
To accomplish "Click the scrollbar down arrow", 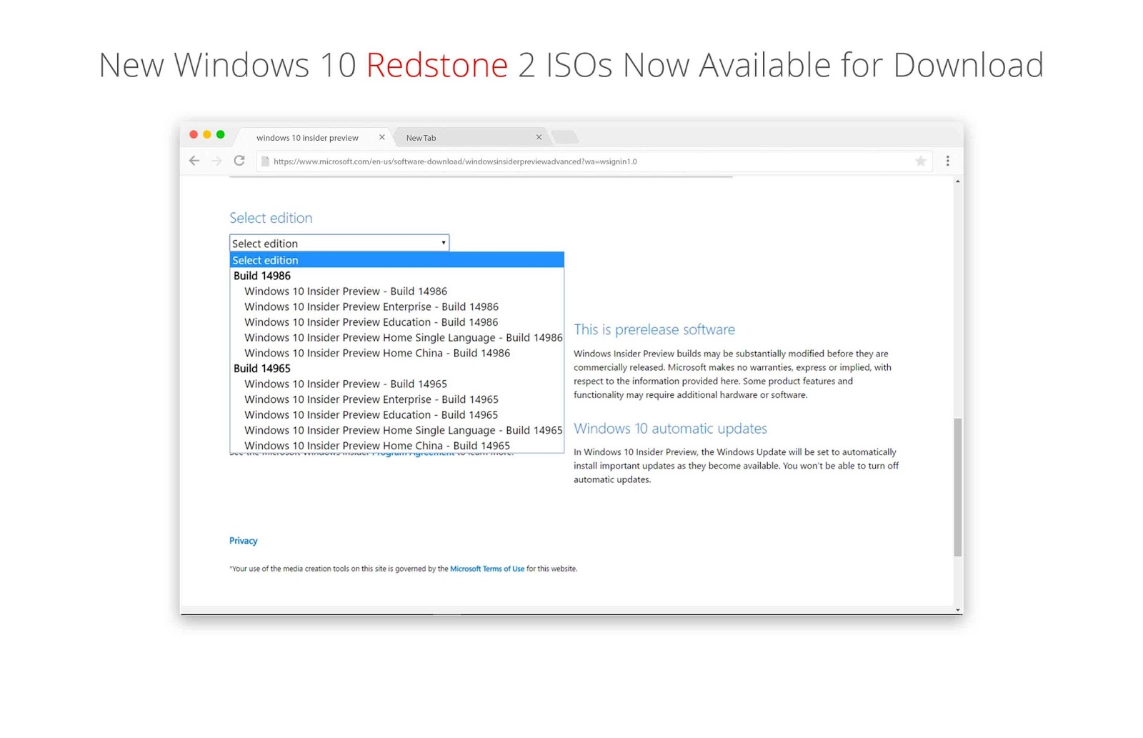I will (x=958, y=609).
